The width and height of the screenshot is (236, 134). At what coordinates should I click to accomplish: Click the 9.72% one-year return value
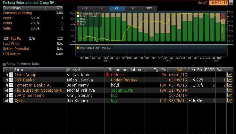click(x=198, y=80)
